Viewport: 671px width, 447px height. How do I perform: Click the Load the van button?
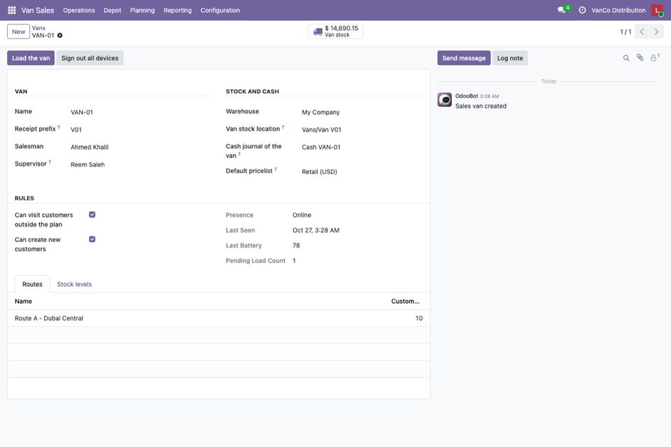(31, 58)
